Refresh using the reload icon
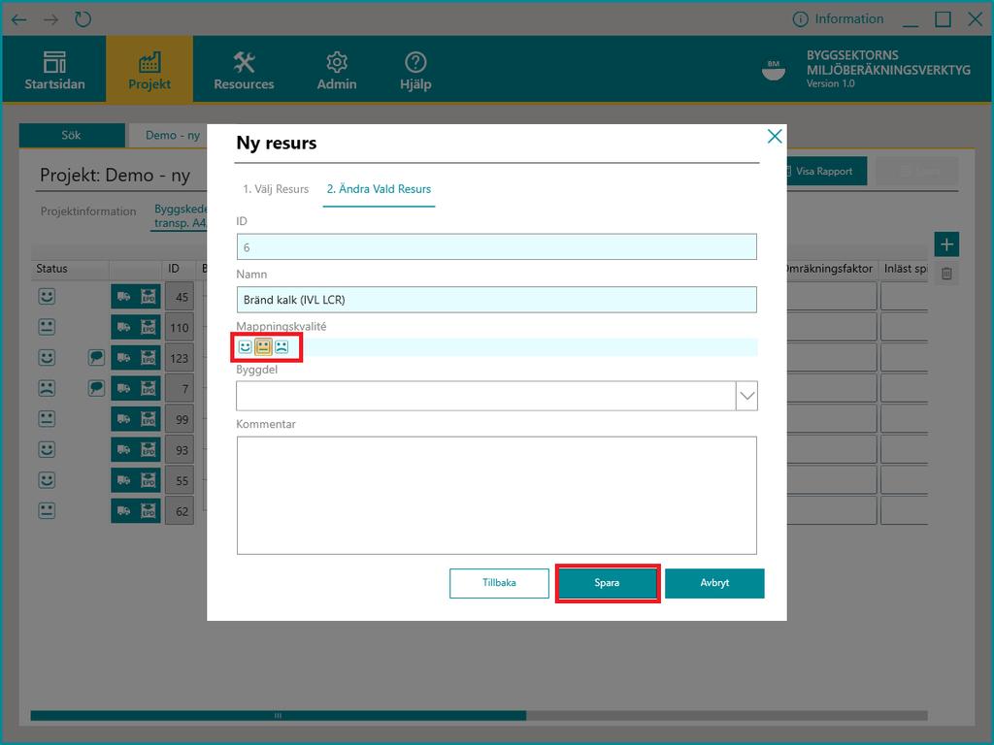Viewport: 994px width, 745px height. click(83, 19)
